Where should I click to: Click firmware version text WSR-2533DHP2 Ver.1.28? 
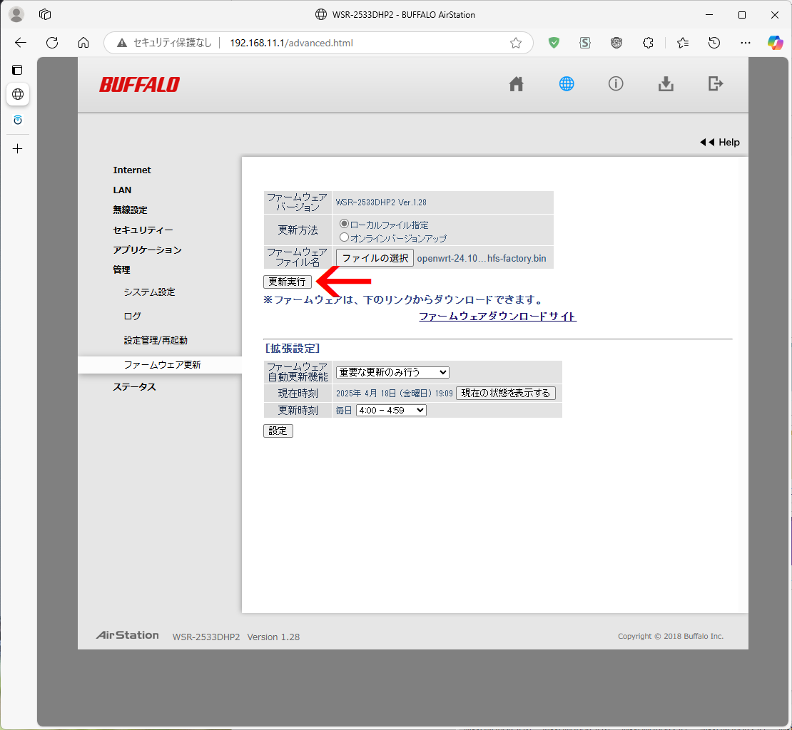[381, 202]
